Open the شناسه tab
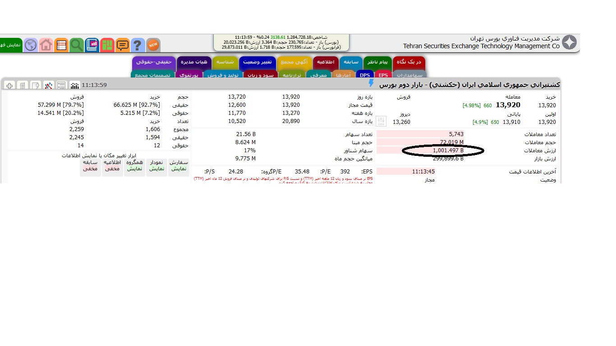 pos(225,62)
